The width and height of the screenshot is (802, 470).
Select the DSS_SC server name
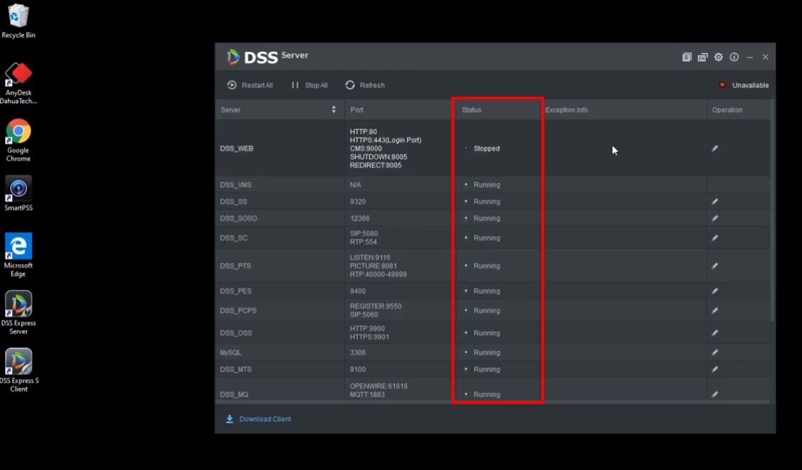tap(233, 238)
